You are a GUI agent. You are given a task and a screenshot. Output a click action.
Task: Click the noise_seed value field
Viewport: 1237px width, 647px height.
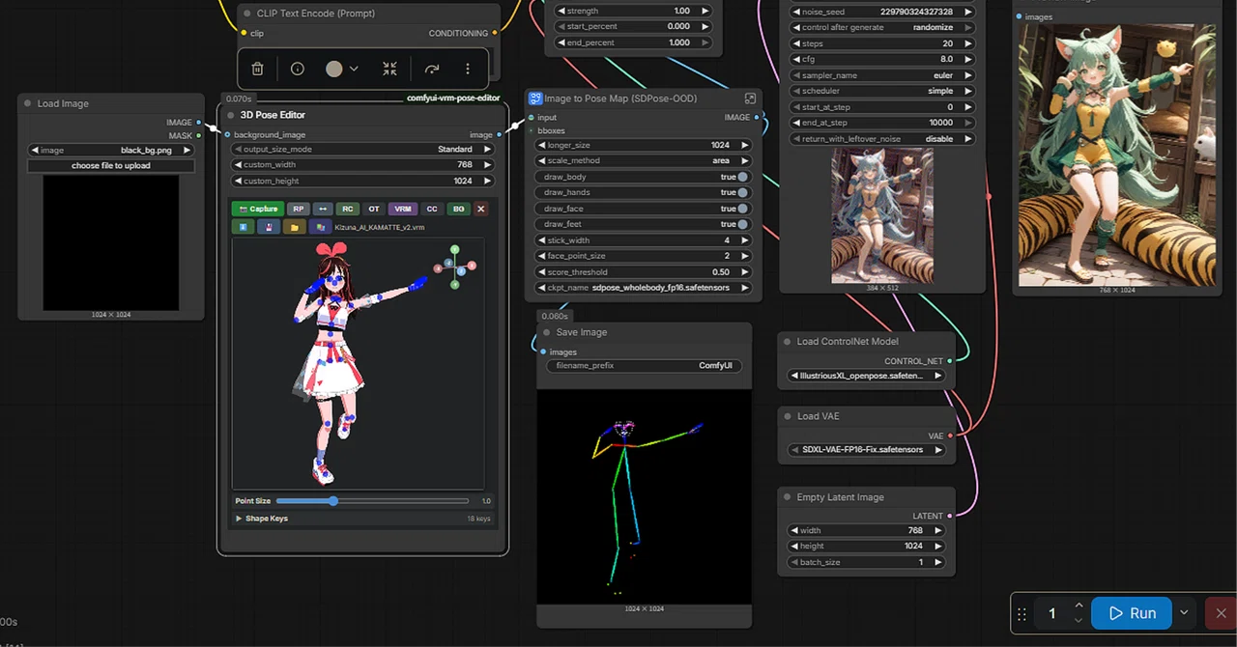[881, 12]
